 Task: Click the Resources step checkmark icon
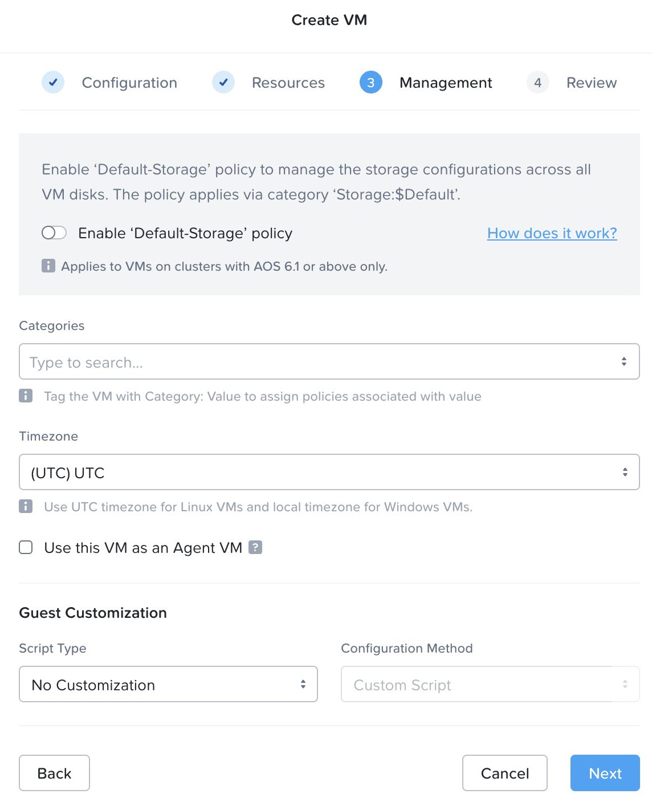pos(223,82)
